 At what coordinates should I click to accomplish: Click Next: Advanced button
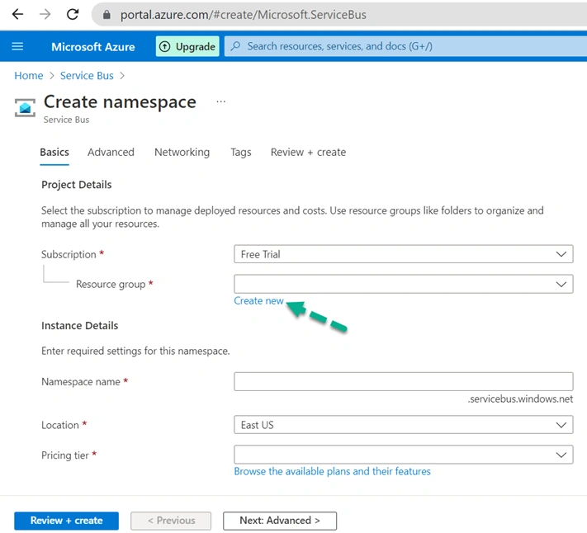(x=280, y=521)
